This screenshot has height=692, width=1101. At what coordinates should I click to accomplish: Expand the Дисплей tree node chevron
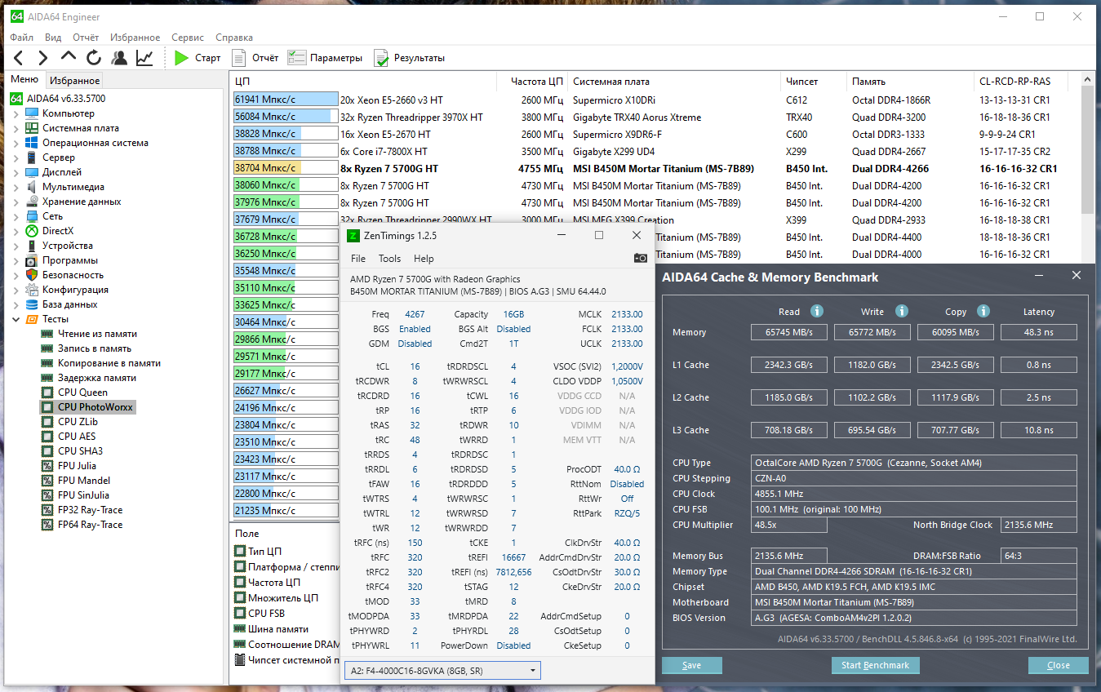pos(16,172)
